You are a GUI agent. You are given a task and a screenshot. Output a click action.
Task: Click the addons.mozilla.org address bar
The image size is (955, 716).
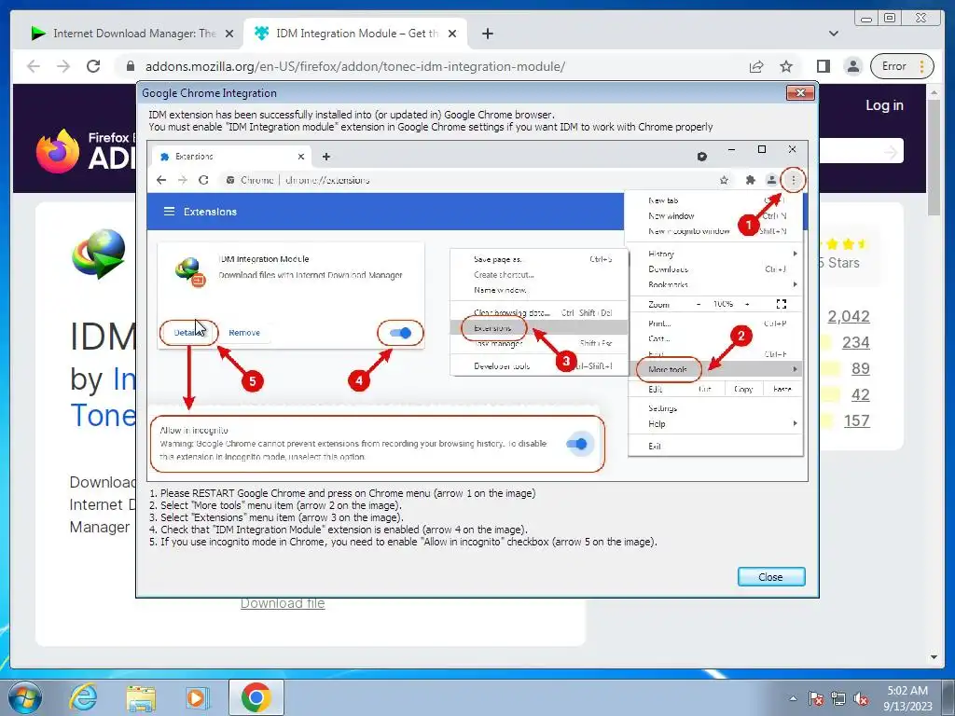355,66
